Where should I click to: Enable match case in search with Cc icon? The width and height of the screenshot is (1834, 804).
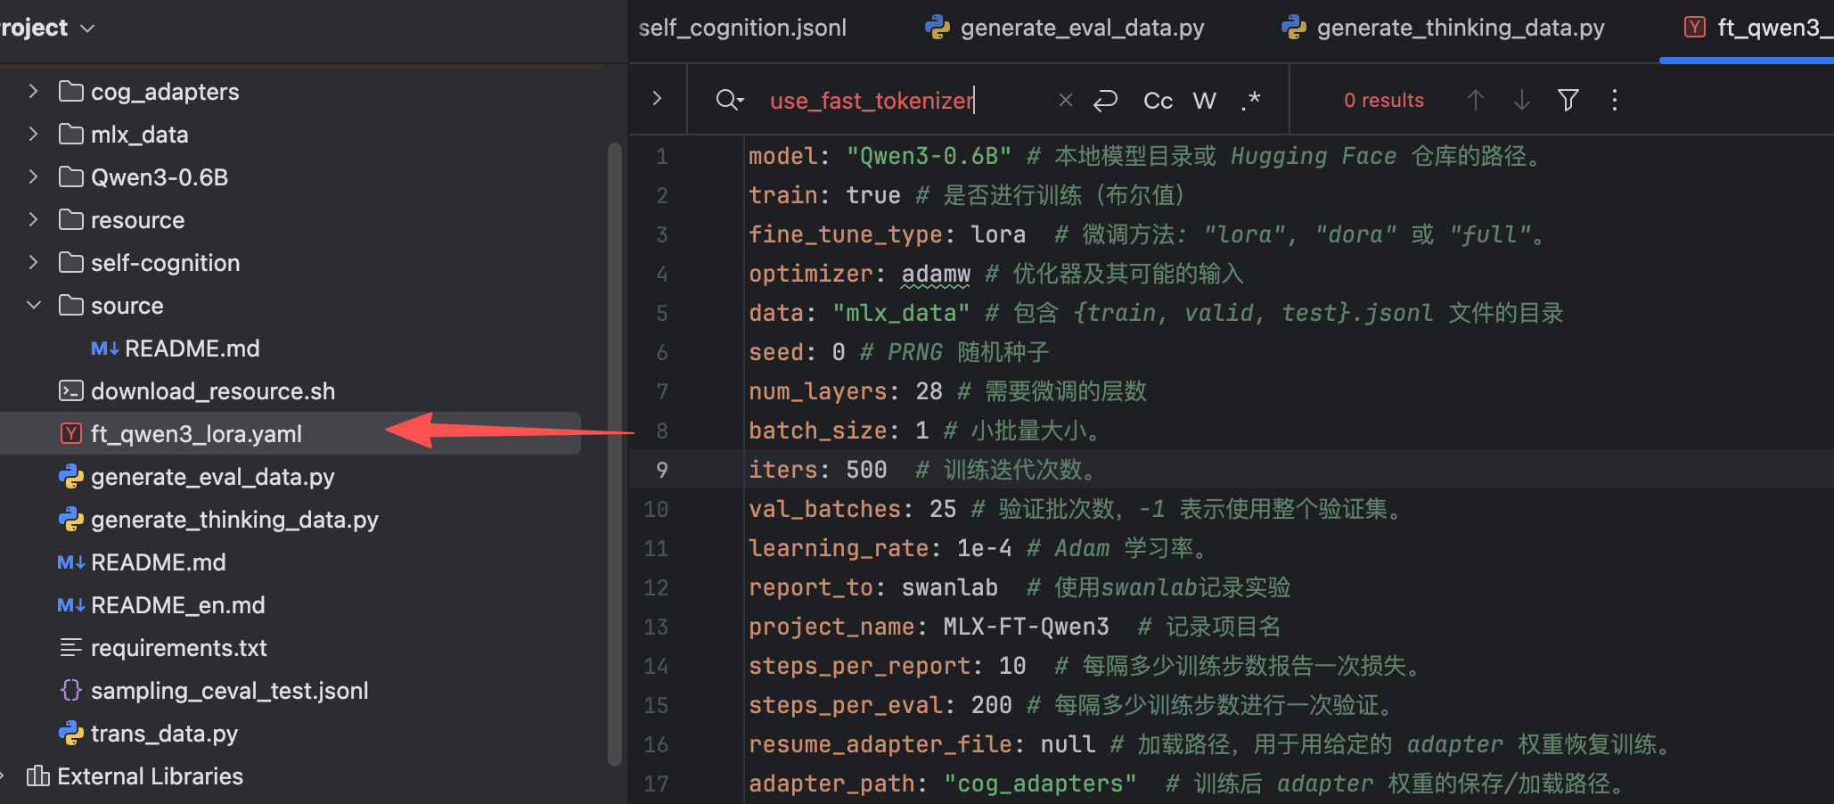(1157, 100)
